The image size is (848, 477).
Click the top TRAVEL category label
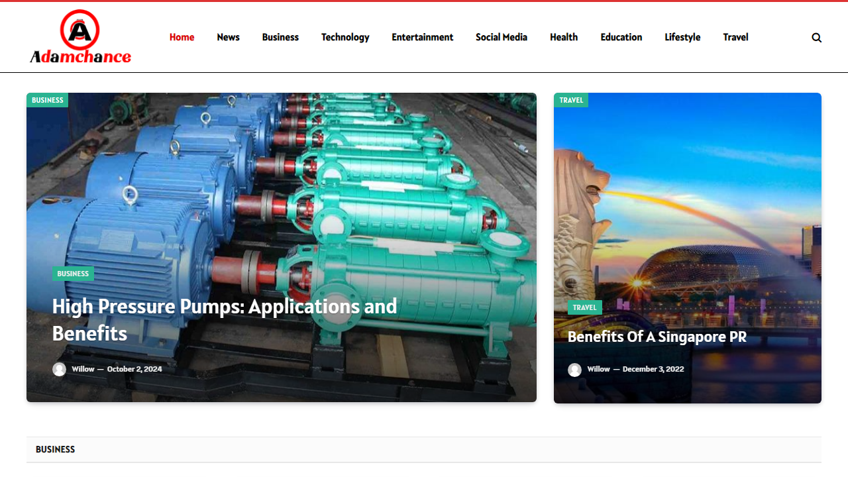coord(570,100)
